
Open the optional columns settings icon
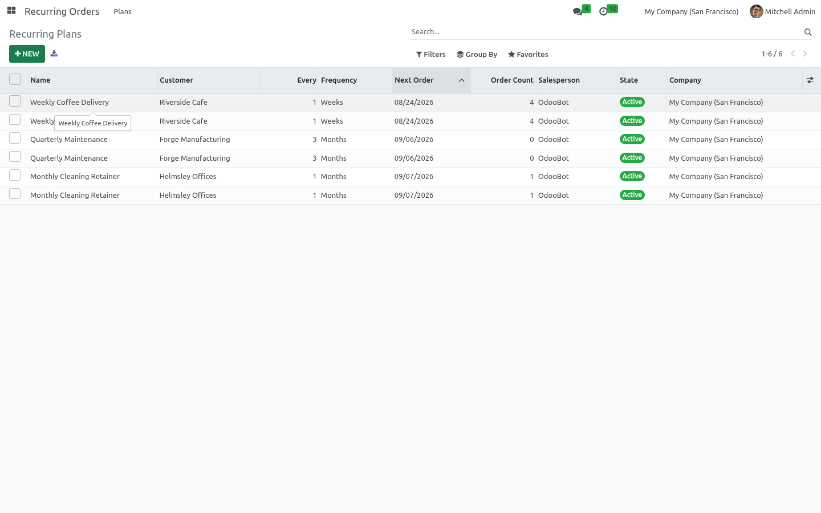pyautogui.click(x=810, y=80)
